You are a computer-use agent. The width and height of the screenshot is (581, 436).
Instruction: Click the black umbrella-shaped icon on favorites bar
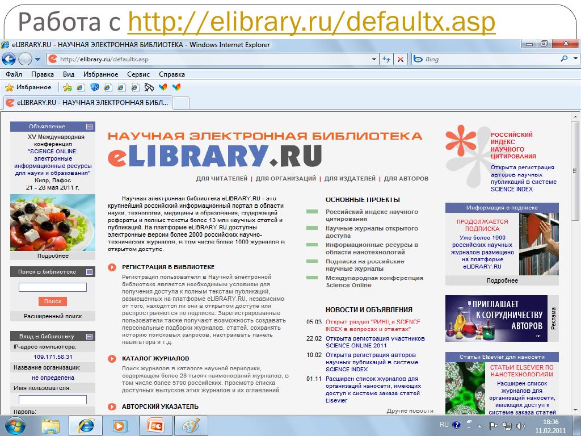pos(149,87)
